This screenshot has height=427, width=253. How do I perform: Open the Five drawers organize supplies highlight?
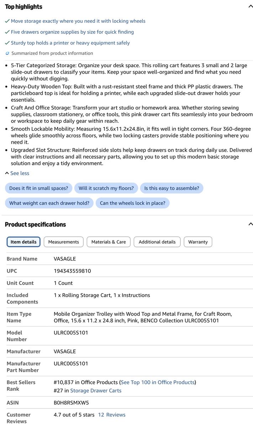coord(72,32)
